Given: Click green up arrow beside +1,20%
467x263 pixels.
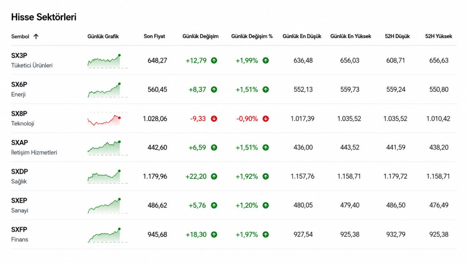Looking at the screenshot, I should tap(266, 205).
